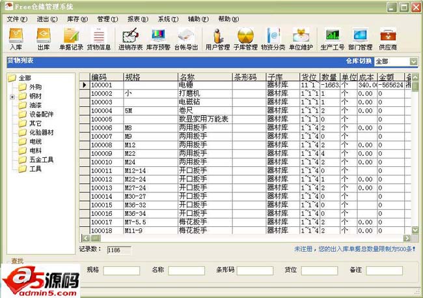The height and width of the screenshot is (298, 423).
Task: Click the 金额 column header
Action: (x=390, y=77)
